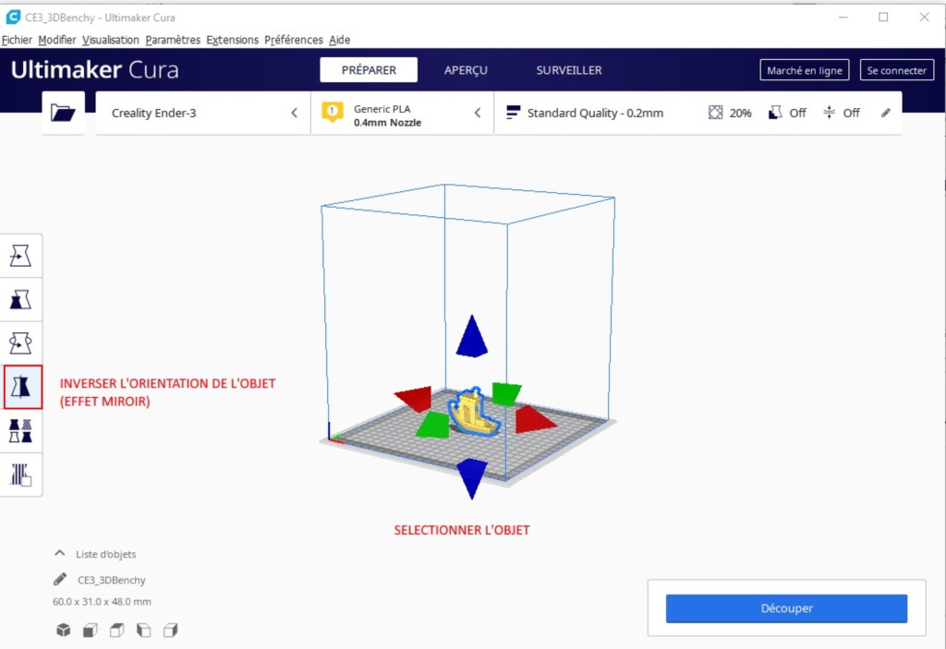Click the adhesion Off icon
Screen dimensions: 946x649
point(829,113)
